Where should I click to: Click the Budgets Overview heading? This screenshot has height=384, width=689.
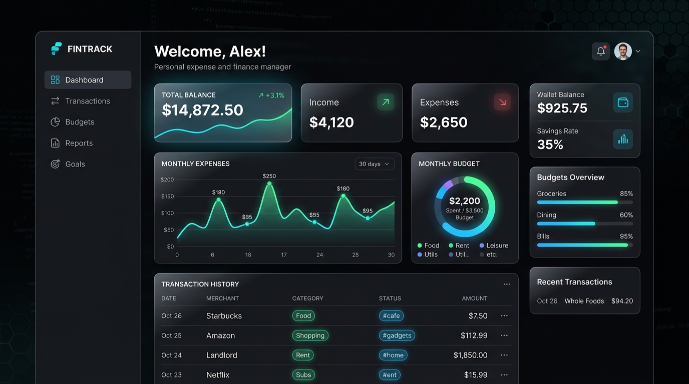point(571,177)
